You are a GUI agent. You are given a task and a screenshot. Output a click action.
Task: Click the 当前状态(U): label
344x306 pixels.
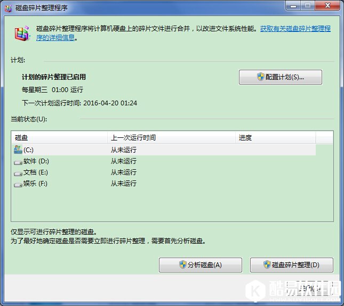click(29, 119)
